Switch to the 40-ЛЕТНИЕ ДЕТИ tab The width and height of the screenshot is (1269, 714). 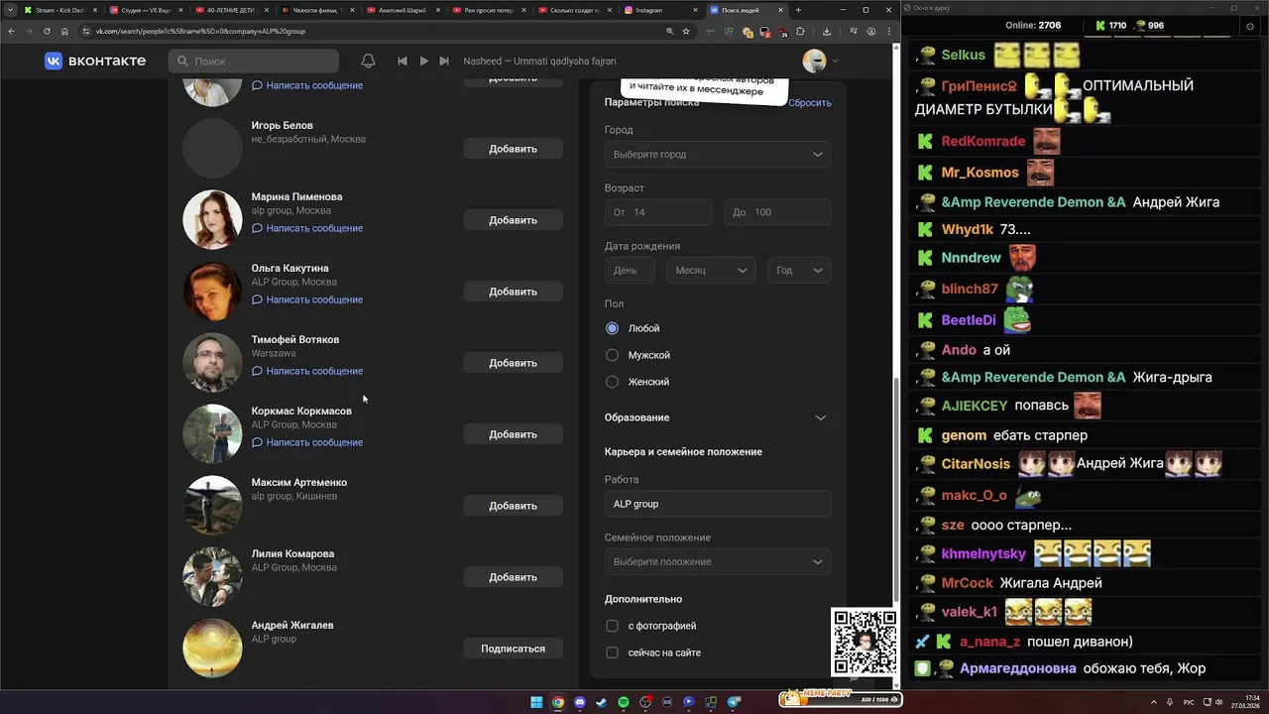(233, 10)
